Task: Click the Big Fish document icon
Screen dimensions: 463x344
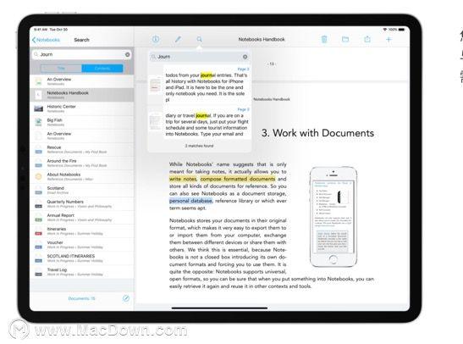Action: 38,122
